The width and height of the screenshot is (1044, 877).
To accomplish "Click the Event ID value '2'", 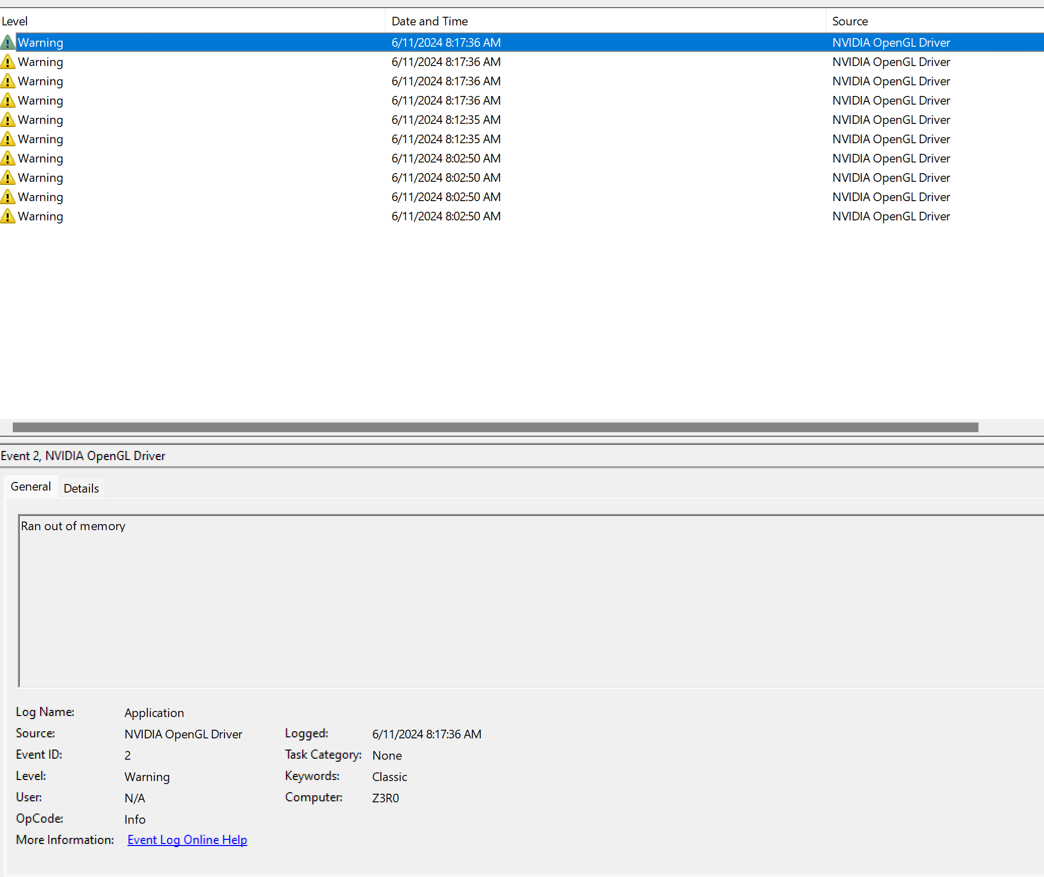I will coord(127,756).
